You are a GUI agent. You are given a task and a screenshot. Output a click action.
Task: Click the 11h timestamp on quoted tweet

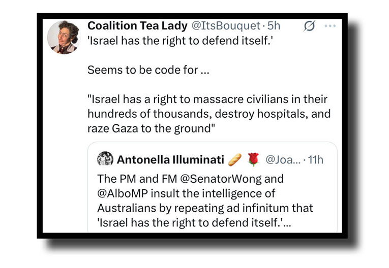click(x=316, y=160)
